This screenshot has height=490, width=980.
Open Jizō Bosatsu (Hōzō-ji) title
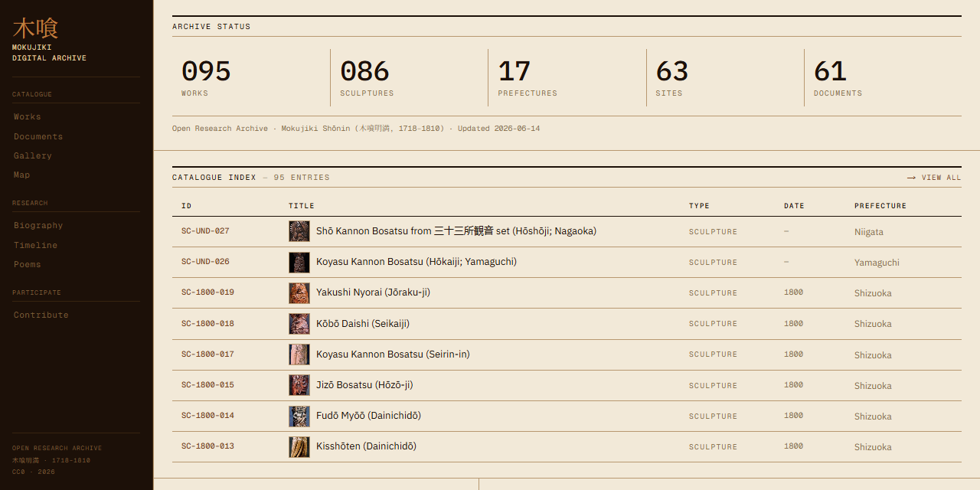click(364, 384)
